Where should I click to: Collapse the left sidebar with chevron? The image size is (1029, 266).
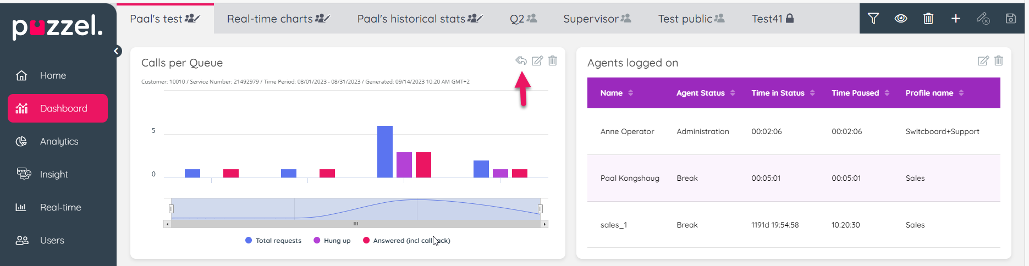(x=117, y=51)
